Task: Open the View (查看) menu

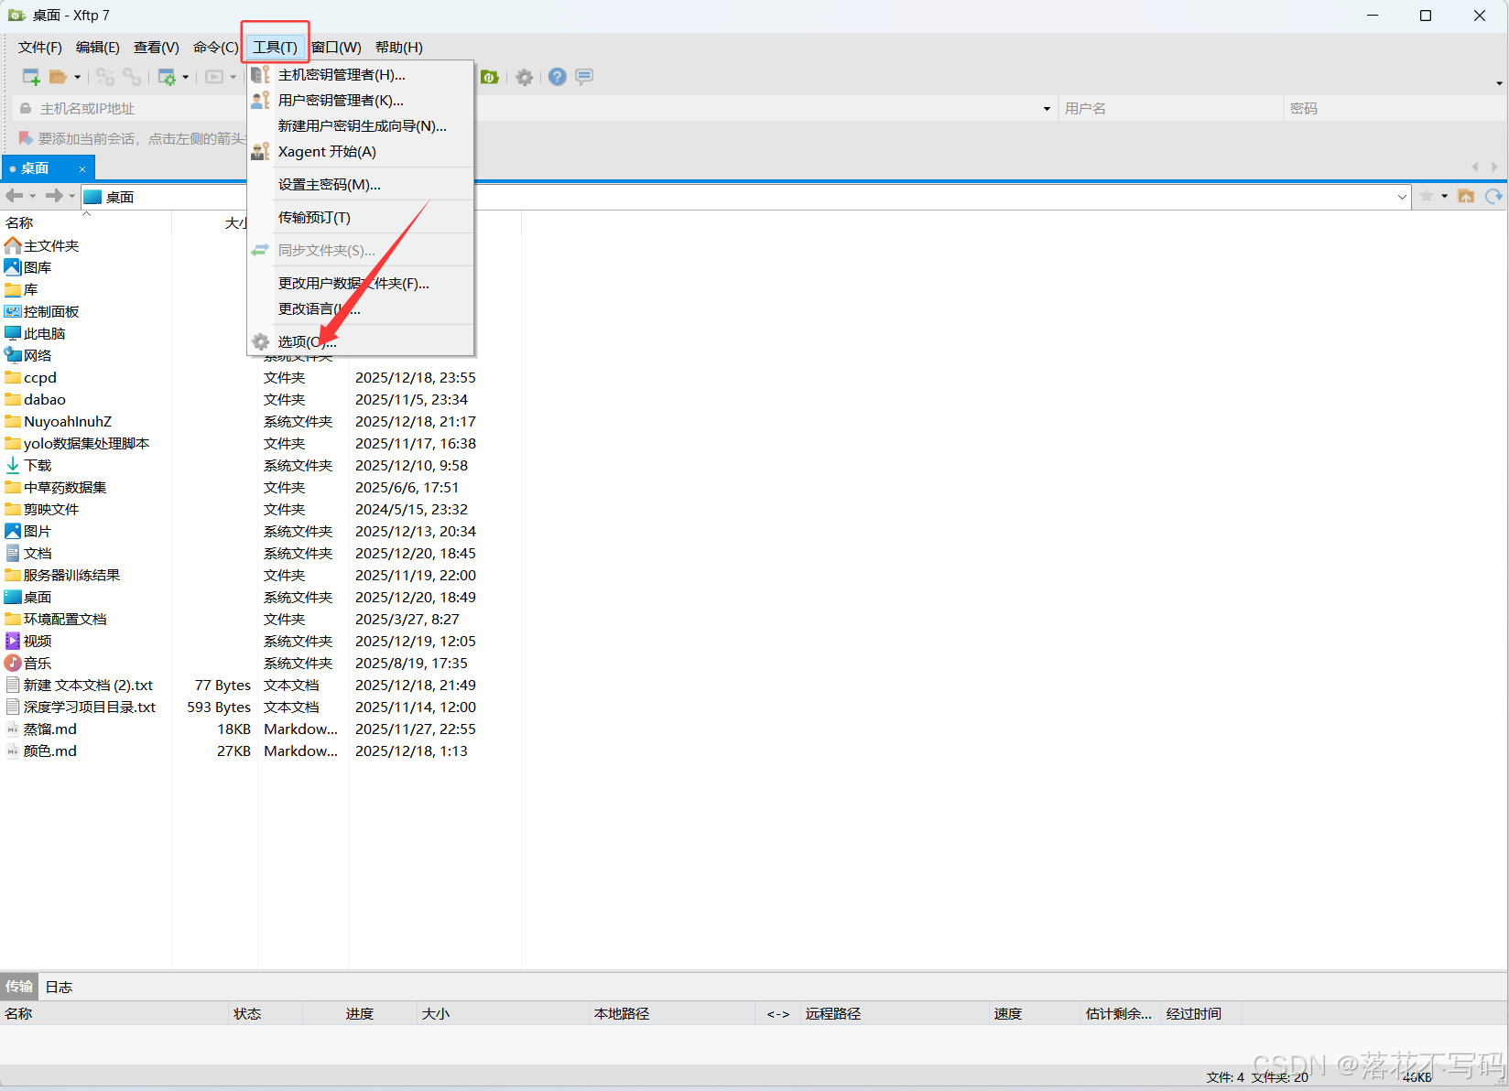Action: click(157, 48)
